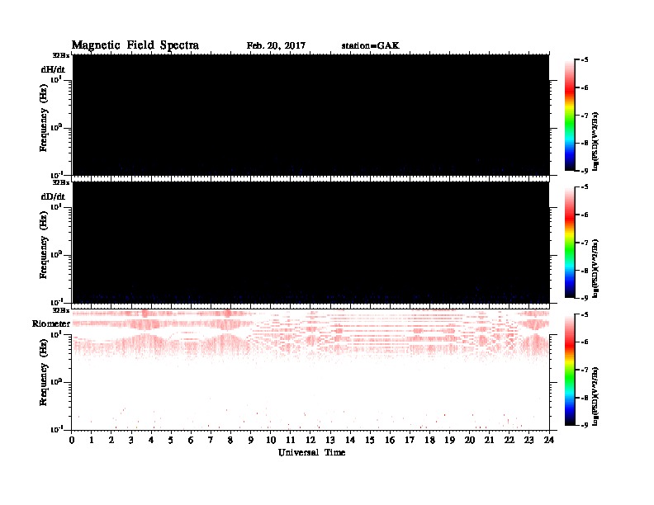The height and width of the screenshot is (505, 654).
Task: Click the "dD/dt" panel label
Action: tap(53, 196)
